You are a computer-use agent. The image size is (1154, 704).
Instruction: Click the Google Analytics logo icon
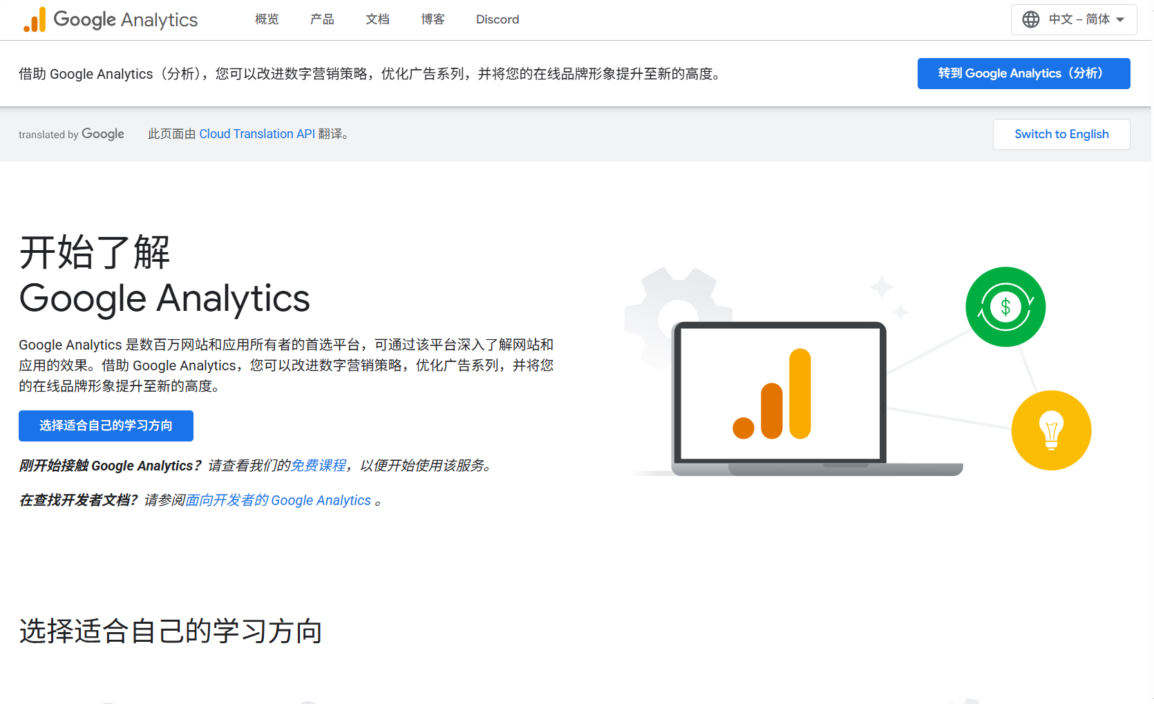coord(35,19)
